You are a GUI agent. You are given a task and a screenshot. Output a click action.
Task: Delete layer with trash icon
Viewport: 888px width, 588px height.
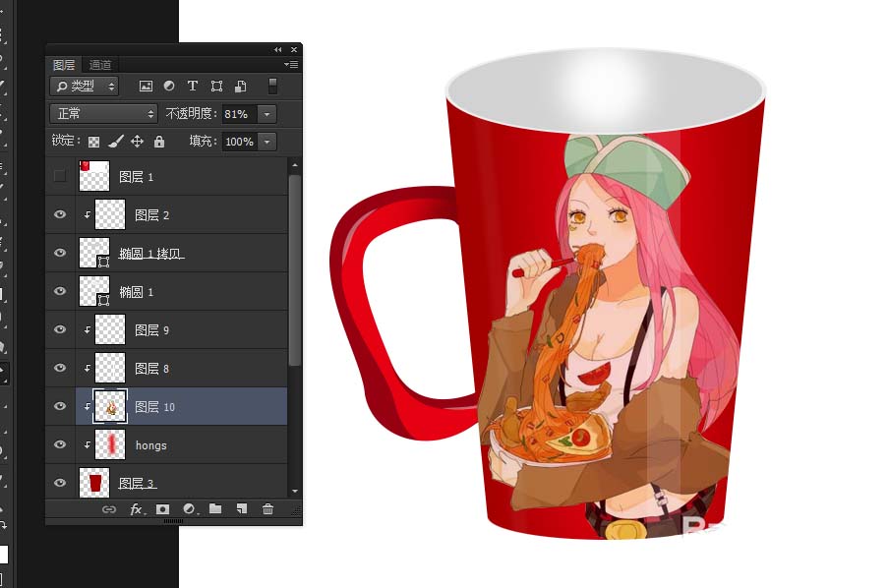267,509
